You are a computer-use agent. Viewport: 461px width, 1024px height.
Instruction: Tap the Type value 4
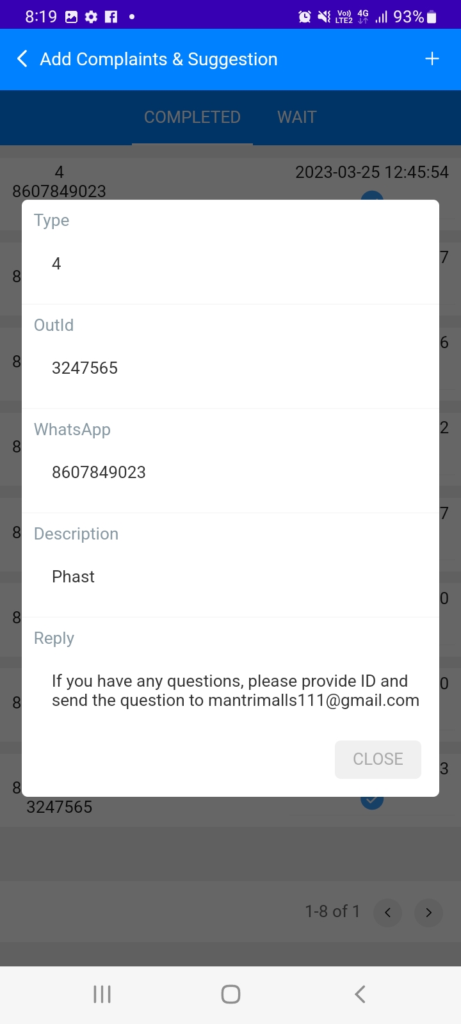point(56,264)
